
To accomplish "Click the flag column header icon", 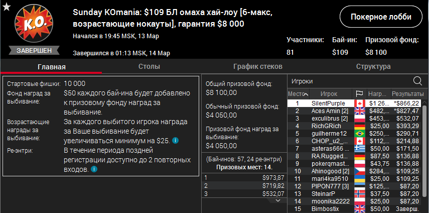I will point(359,94).
